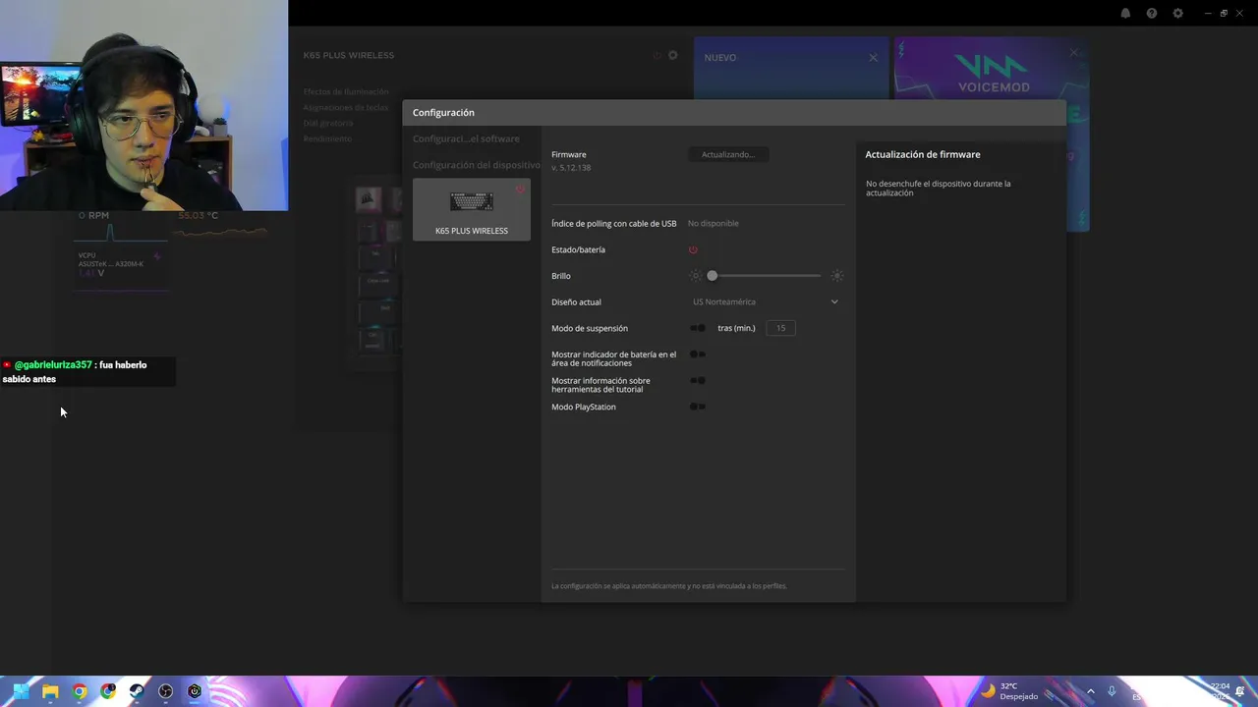
Task: Open the Windows Start menu
Action: pyautogui.click(x=21, y=691)
